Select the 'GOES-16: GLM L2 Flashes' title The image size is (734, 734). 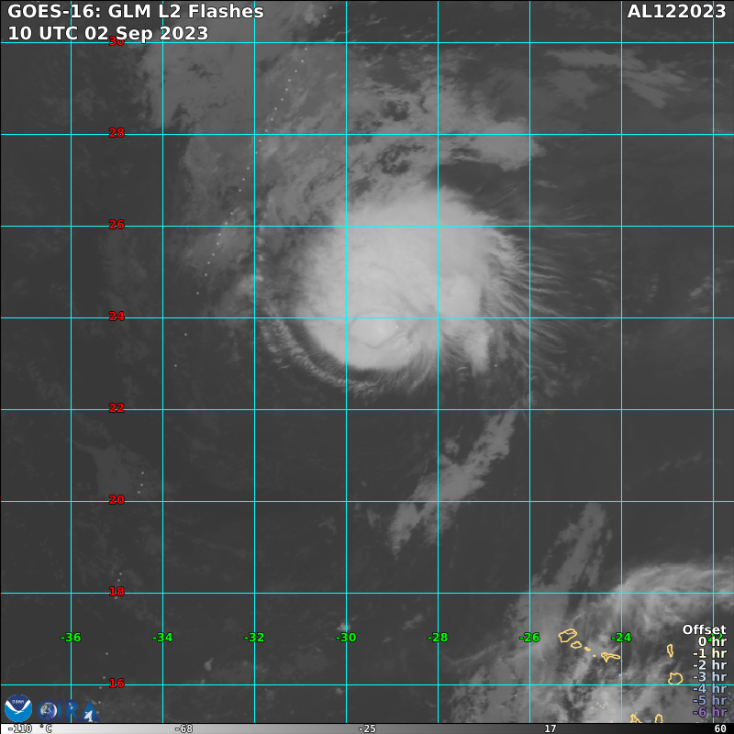(x=136, y=12)
